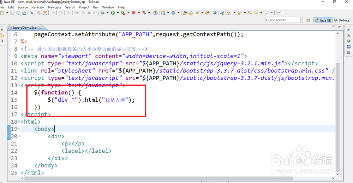Open the Help menu
This screenshot has width=353, height=183.
tap(121, 7)
